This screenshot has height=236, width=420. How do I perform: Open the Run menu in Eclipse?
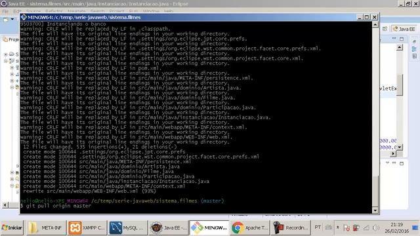(133, 11)
